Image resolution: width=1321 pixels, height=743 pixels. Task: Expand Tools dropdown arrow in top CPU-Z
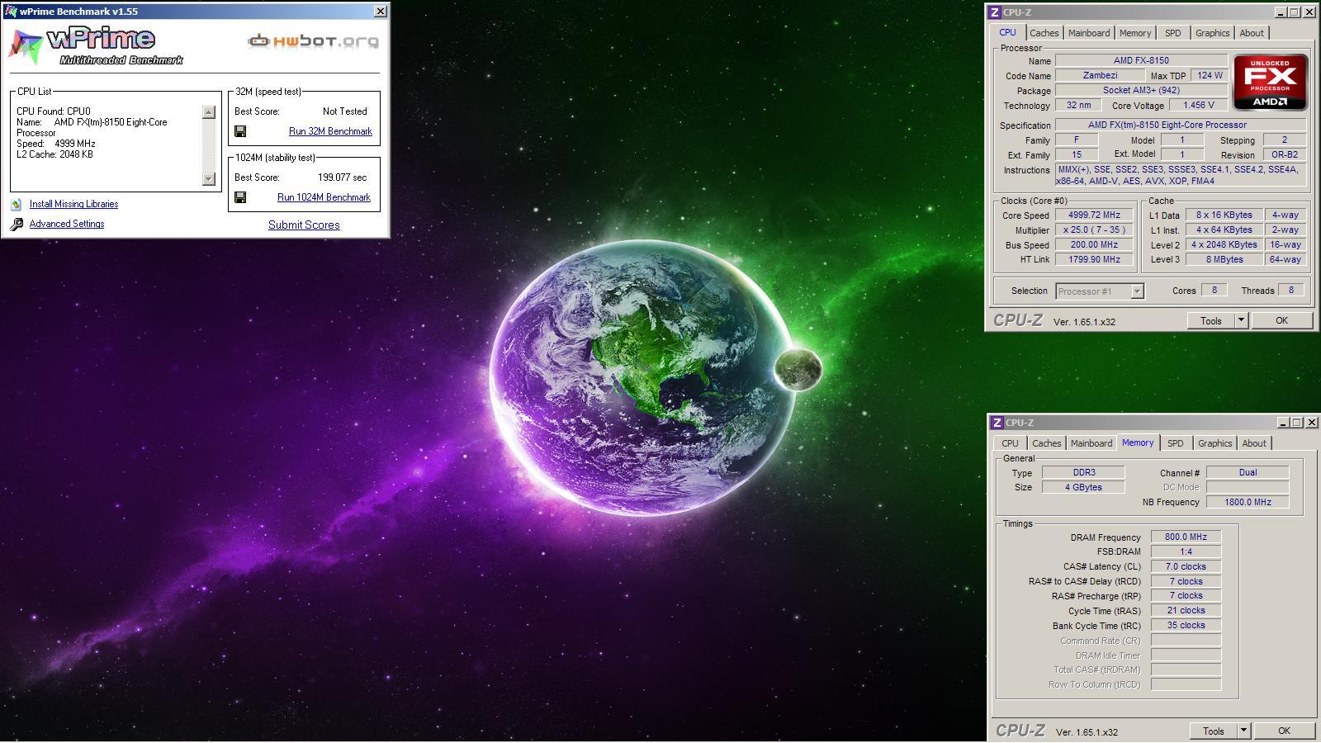coord(1241,321)
